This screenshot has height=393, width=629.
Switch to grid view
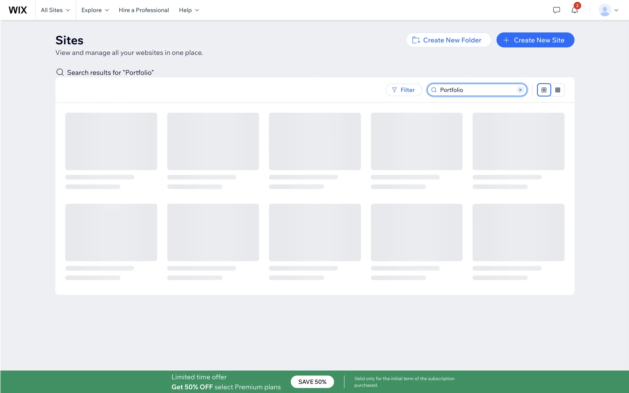[544, 90]
